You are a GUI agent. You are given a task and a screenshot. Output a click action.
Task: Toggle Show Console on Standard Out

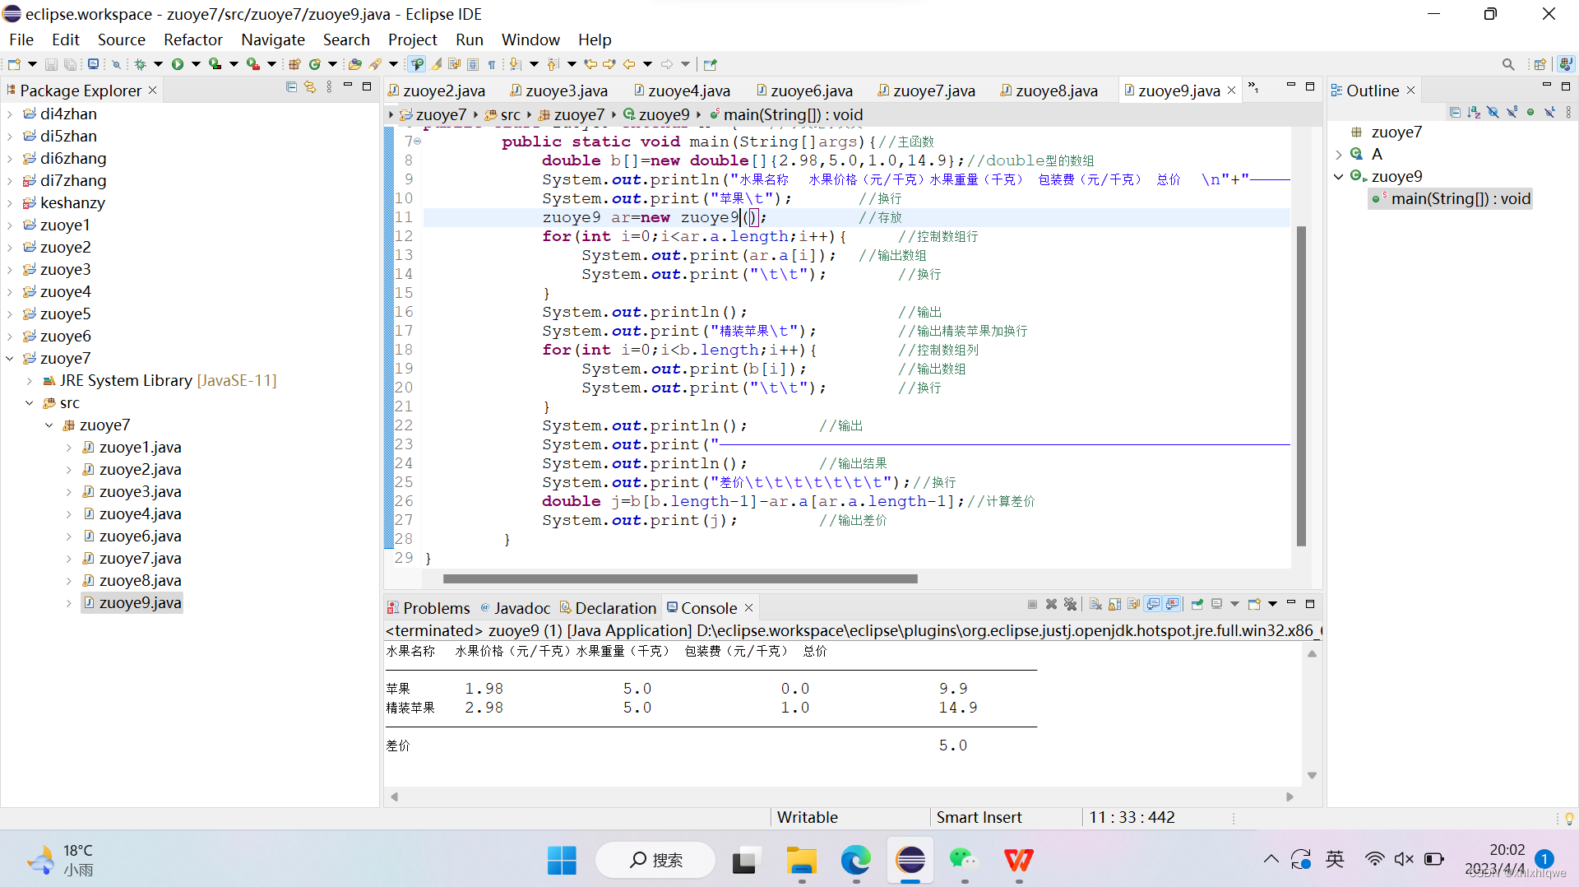pos(1153,605)
